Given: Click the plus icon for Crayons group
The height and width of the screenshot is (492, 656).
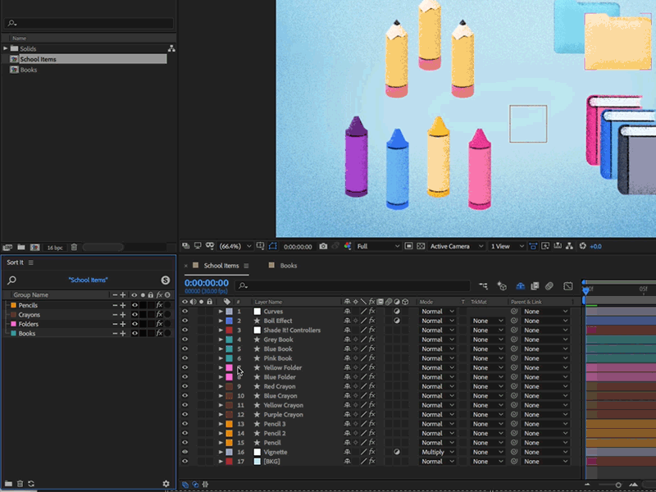Looking at the screenshot, I should pos(123,315).
